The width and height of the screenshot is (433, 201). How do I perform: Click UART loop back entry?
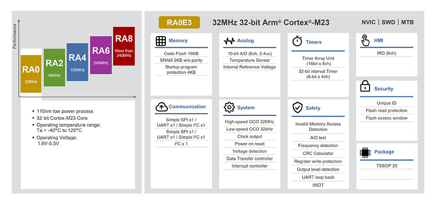click(x=318, y=177)
